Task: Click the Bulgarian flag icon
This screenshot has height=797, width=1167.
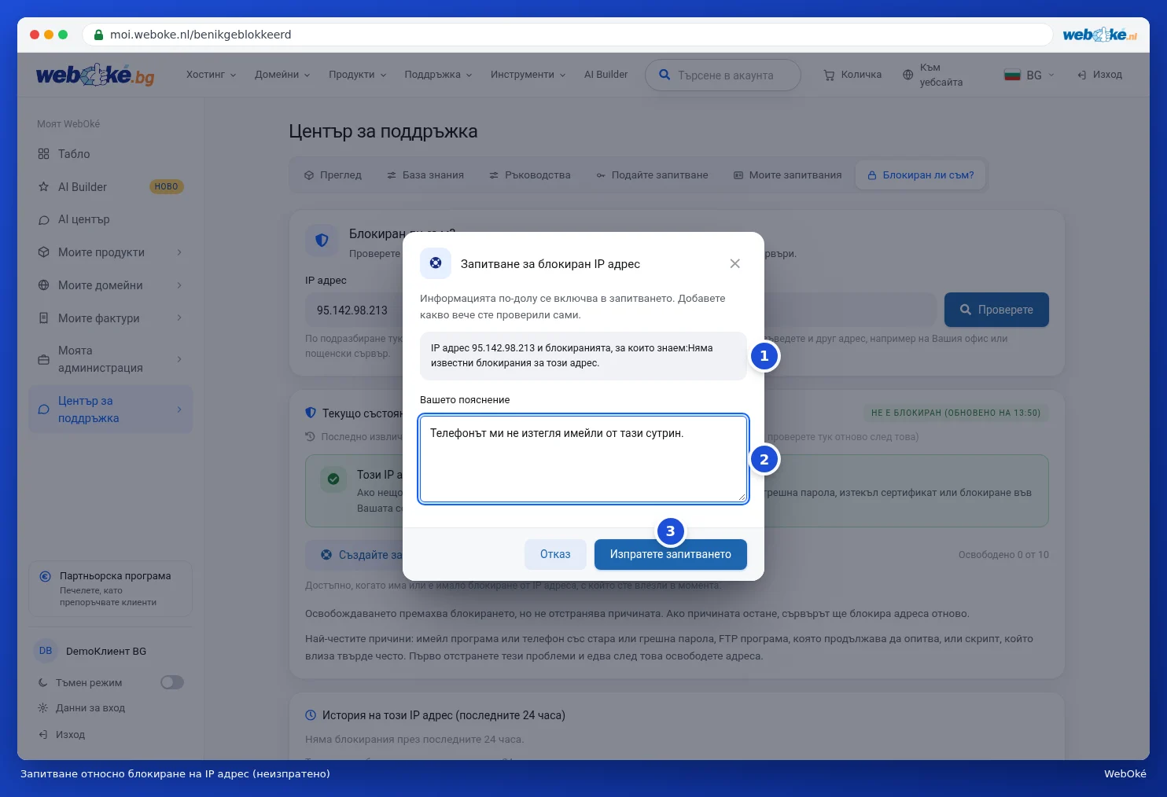Action: 1012,75
